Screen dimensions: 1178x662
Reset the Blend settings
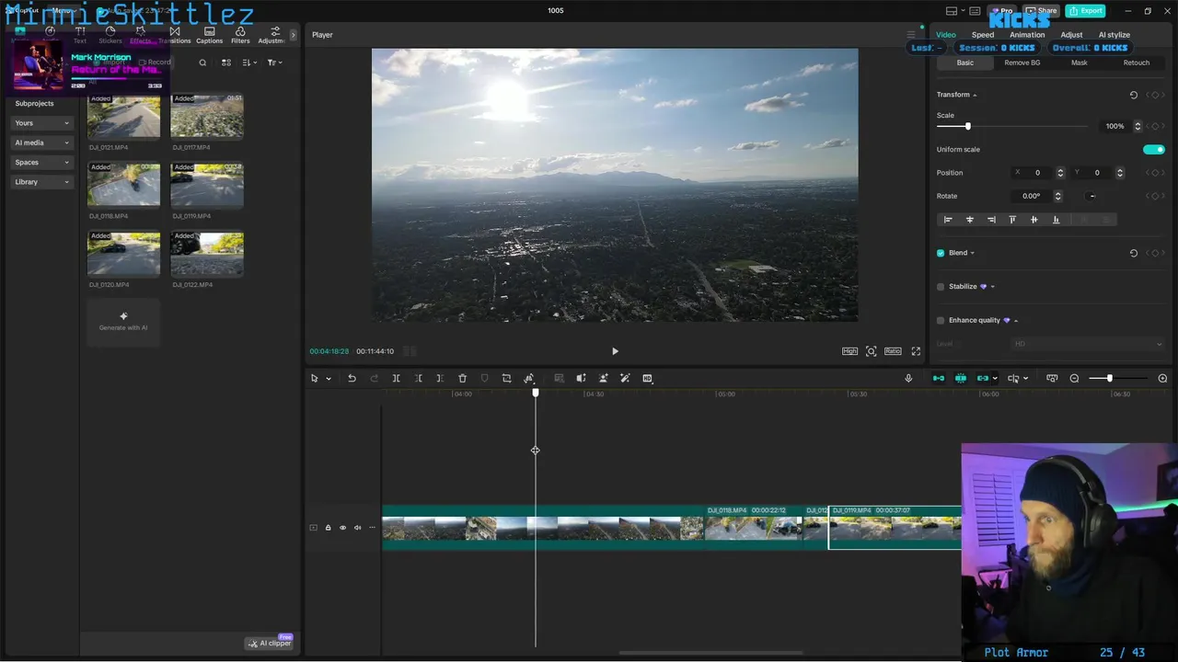pos(1133,253)
